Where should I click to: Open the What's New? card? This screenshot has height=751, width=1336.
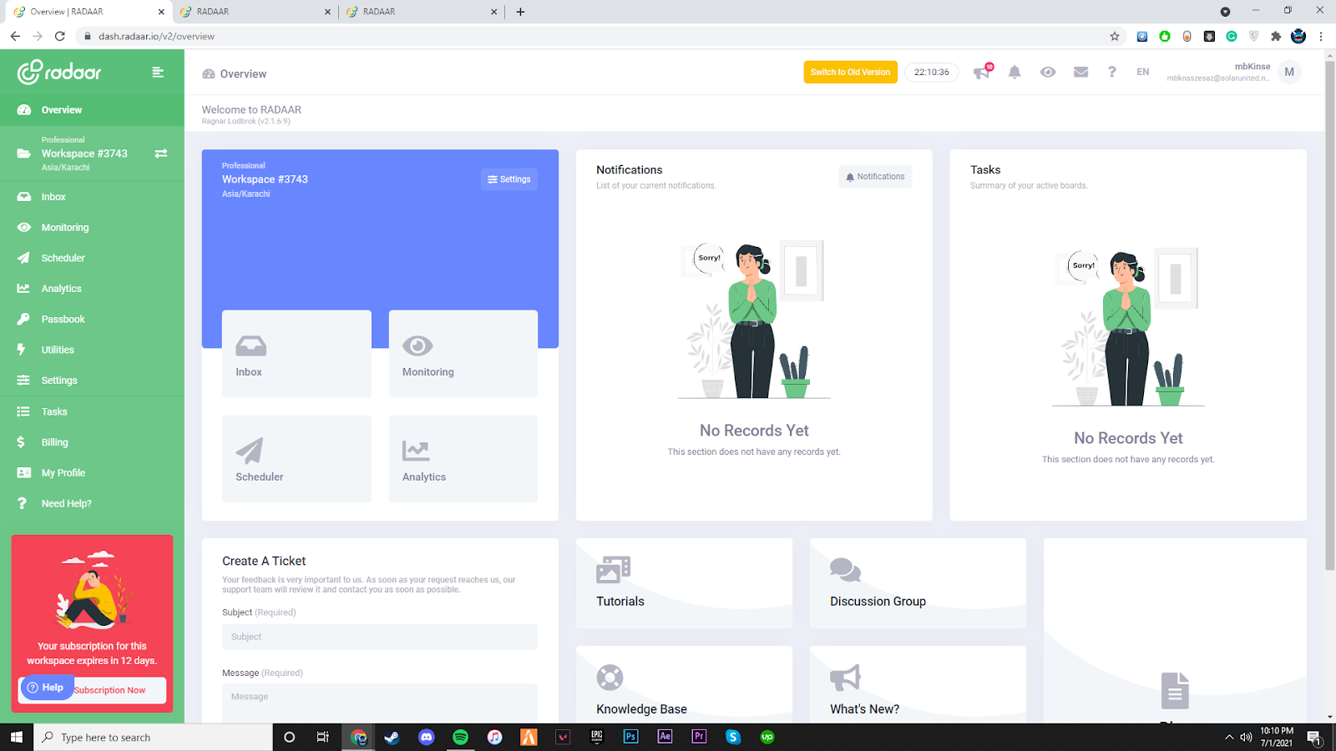(x=918, y=684)
